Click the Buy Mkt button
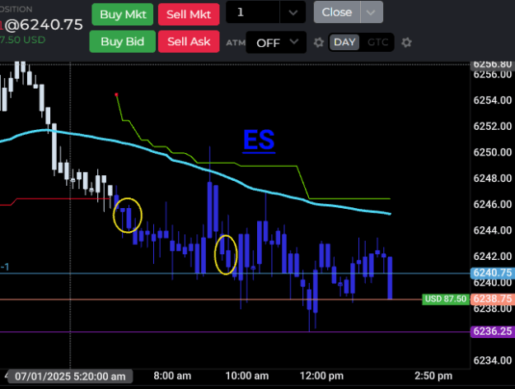The width and height of the screenshot is (515, 389). coord(123,15)
